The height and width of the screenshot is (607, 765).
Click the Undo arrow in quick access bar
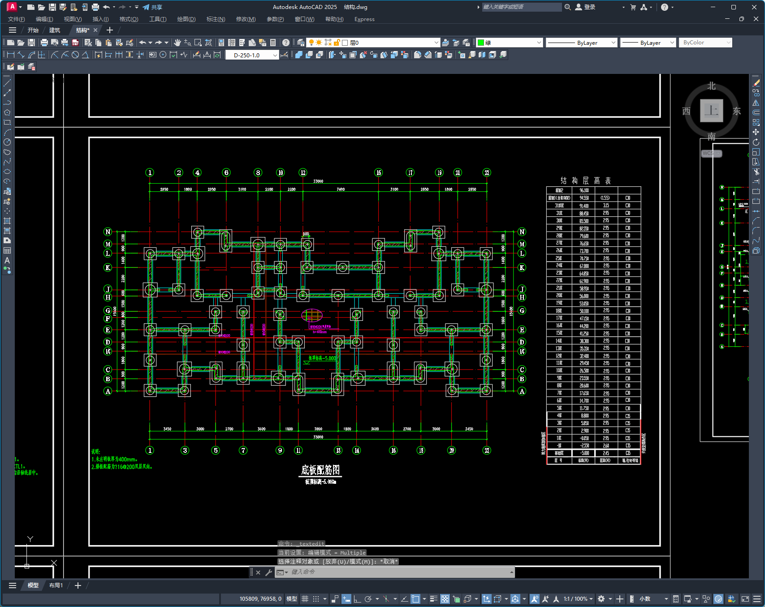click(106, 7)
